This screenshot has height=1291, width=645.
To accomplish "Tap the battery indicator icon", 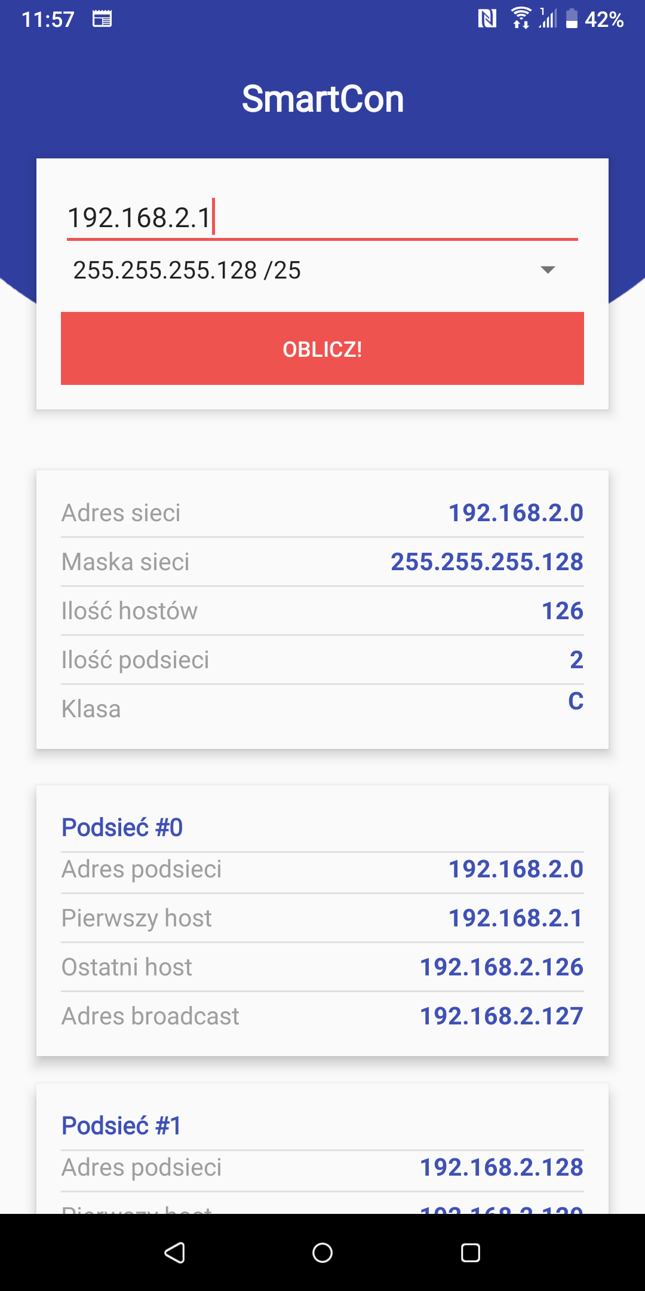I will (x=572, y=19).
